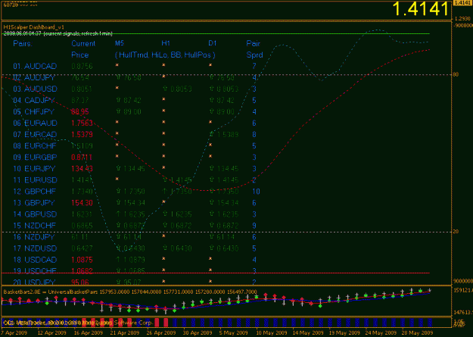
Task: Click the 17. NZDUSD pair label
Action: click(x=35, y=248)
